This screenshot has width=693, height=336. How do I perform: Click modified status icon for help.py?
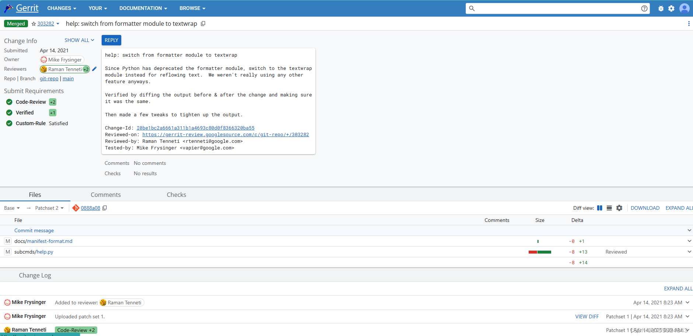point(8,252)
